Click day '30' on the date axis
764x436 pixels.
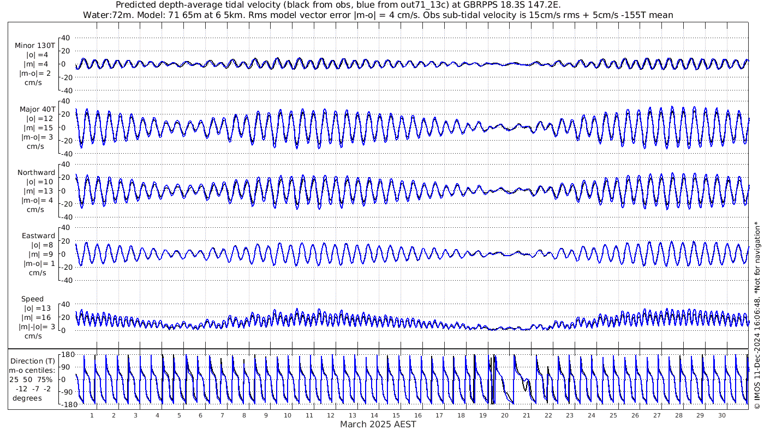pyautogui.click(x=722, y=415)
